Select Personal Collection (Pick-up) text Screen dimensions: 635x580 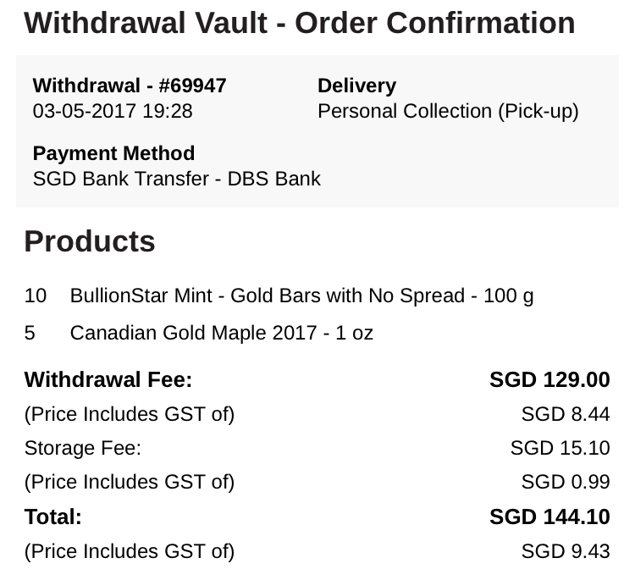pos(448,111)
